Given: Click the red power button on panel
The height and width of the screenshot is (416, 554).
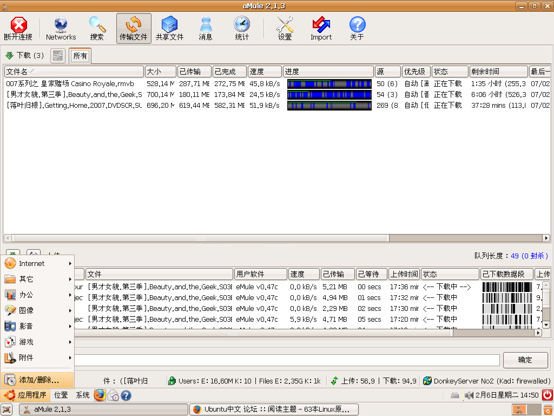Looking at the screenshot, I should coord(548,395).
